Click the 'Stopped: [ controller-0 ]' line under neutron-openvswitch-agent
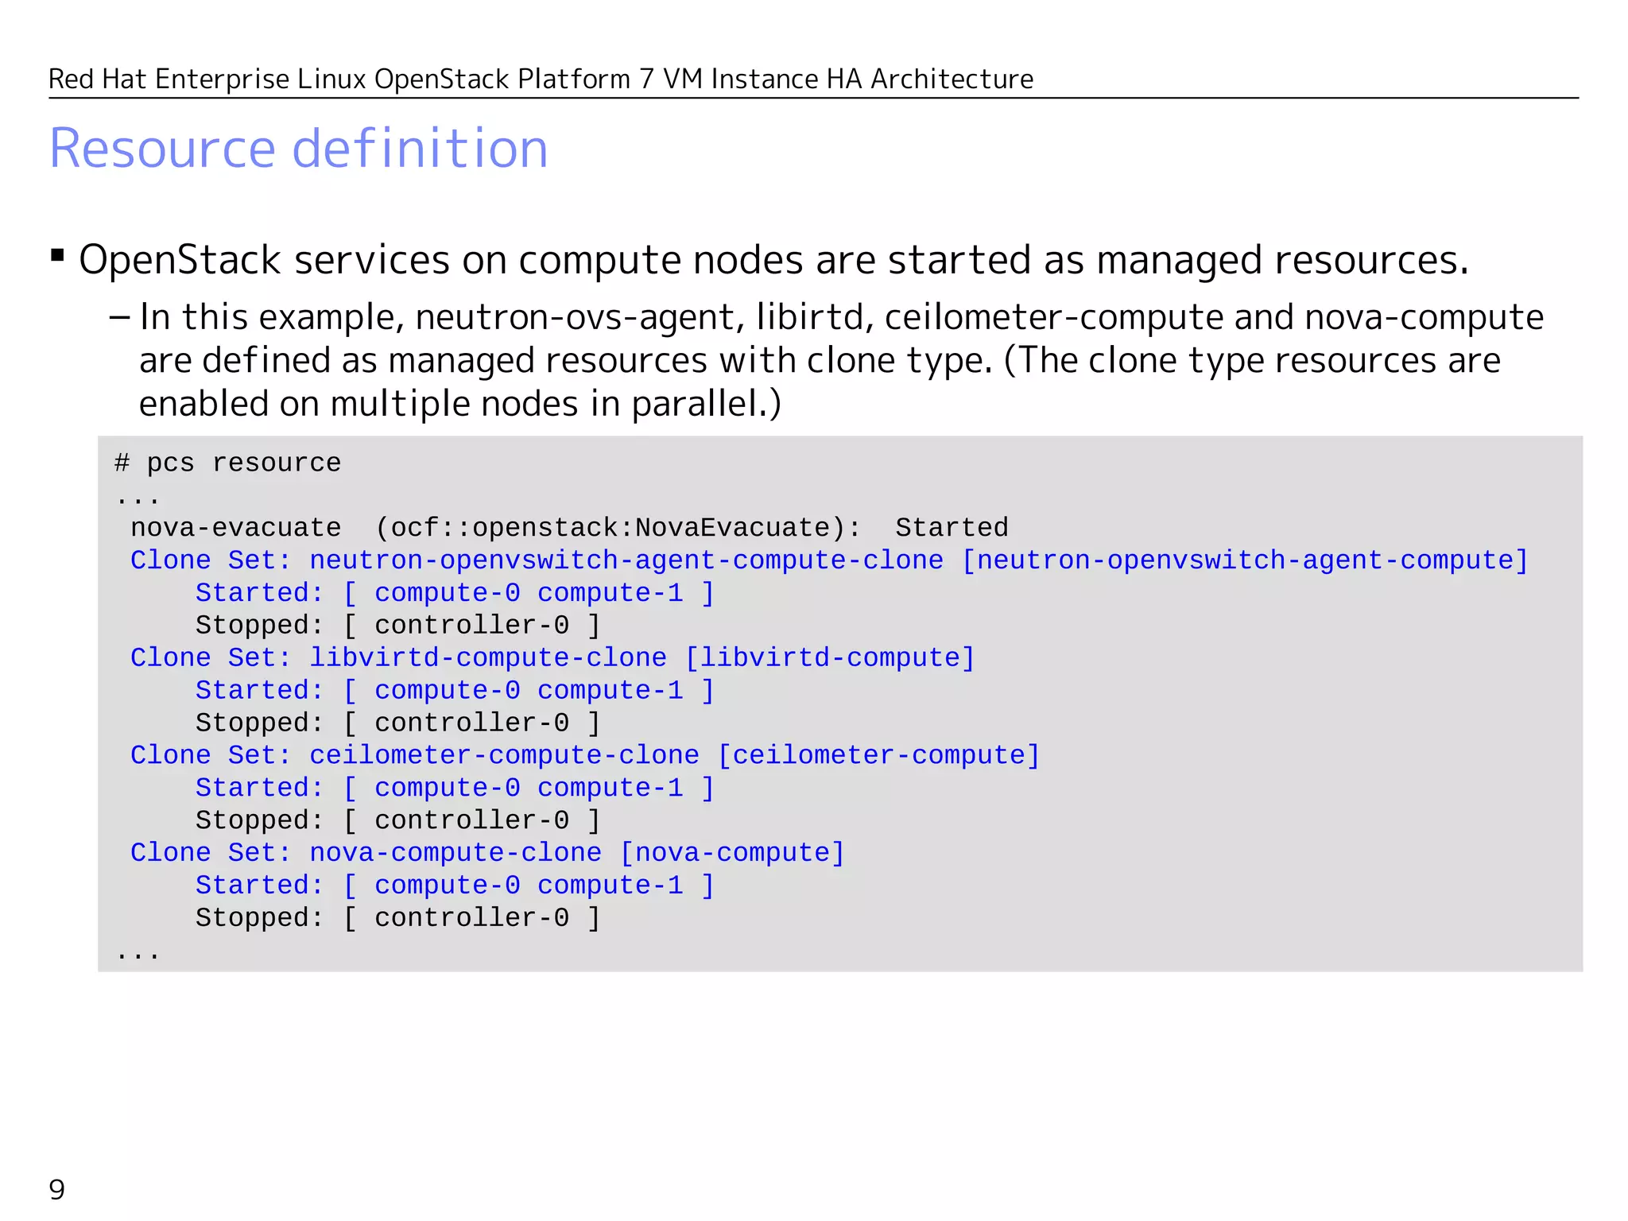 [x=398, y=626]
